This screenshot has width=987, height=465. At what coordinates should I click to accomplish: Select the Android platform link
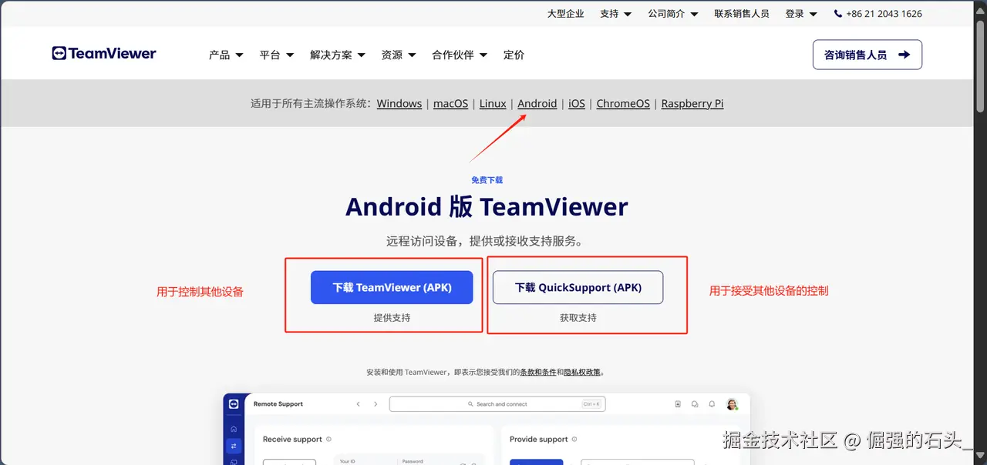(537, 103)
